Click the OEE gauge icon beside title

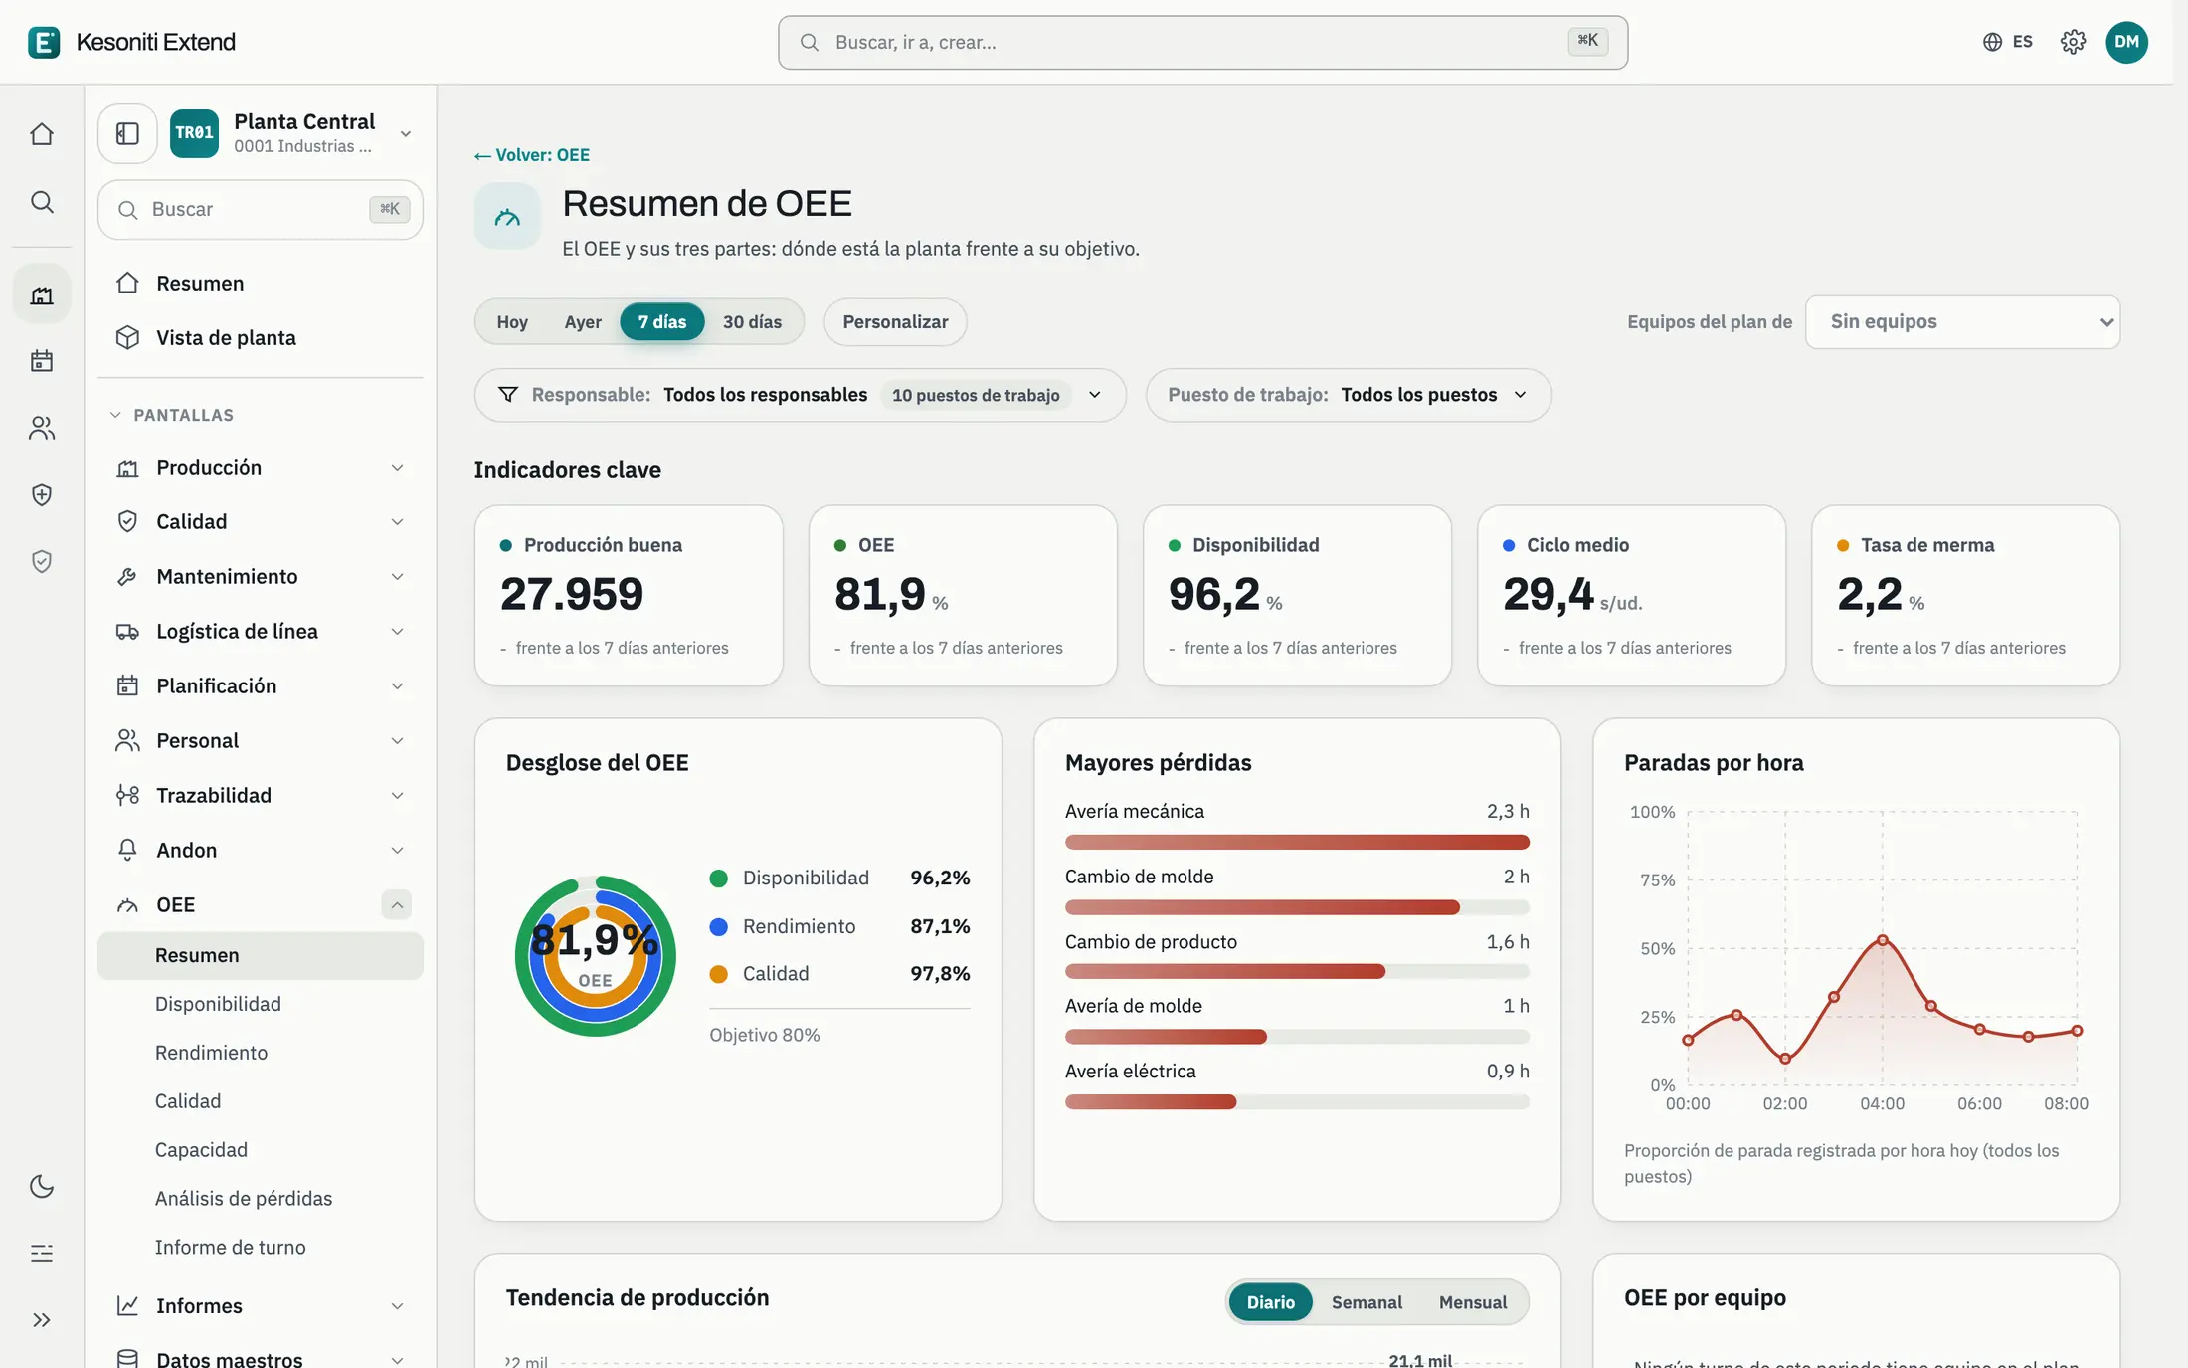click(507, 216)
